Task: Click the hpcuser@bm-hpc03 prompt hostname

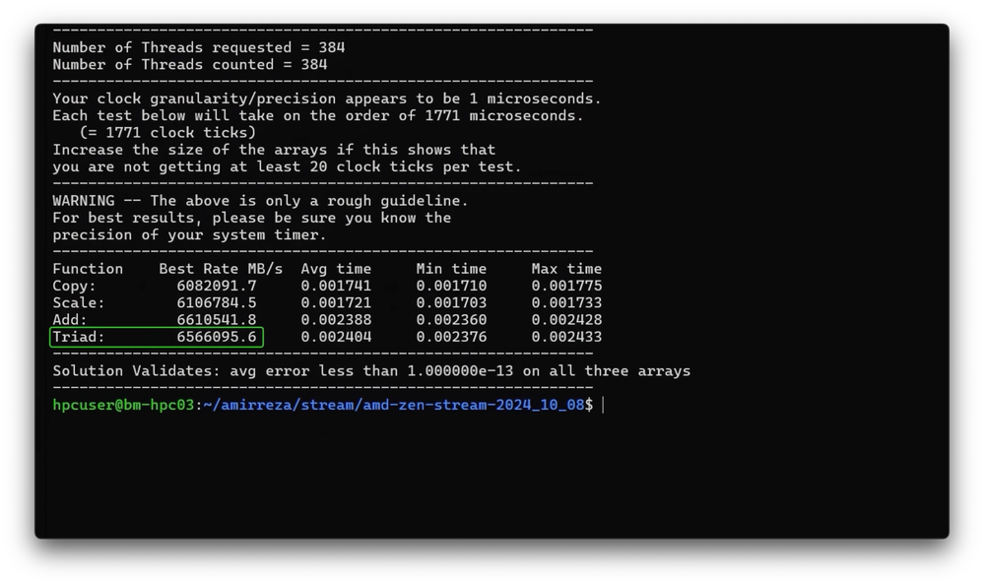Action: (124, 405)
